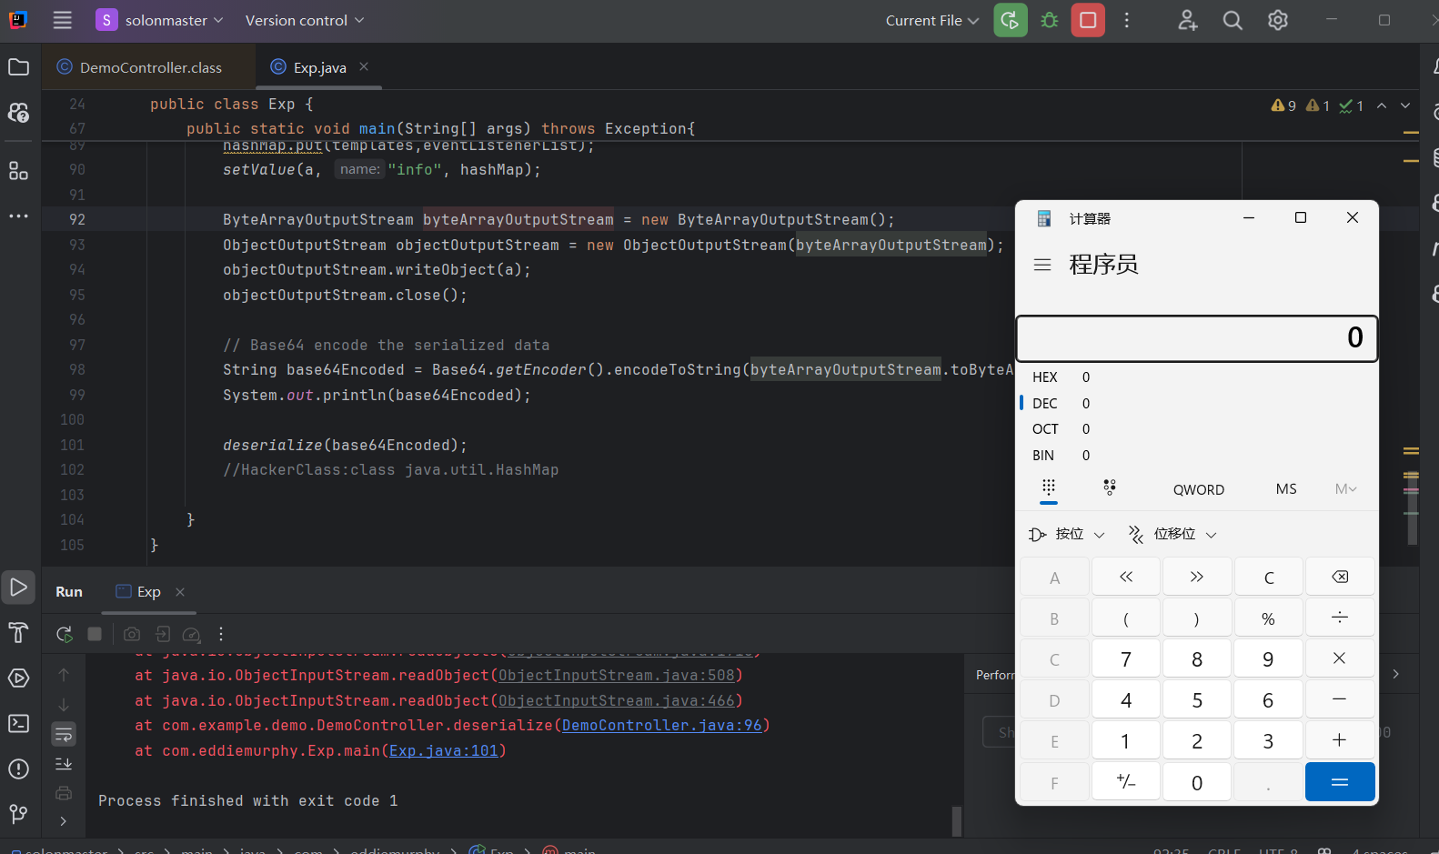
Task: Stop the running process red button
Action: 1088,20
